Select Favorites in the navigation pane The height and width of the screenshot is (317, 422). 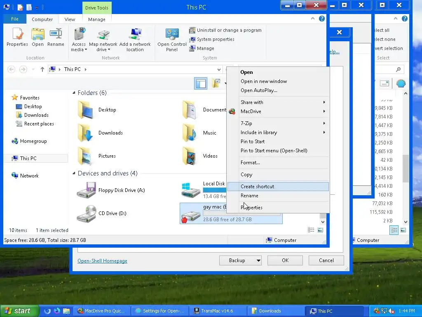pos(26,97)
